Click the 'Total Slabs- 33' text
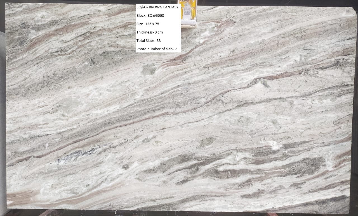 coord(149,41)
